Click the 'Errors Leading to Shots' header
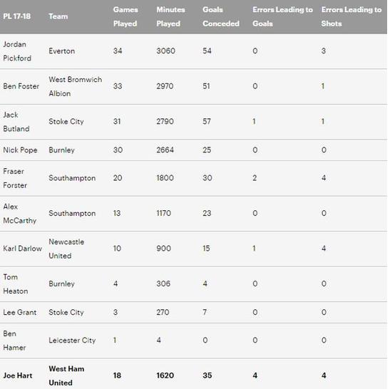The height and width of the screenshot is (389, 392). click(x=351, y=16)
